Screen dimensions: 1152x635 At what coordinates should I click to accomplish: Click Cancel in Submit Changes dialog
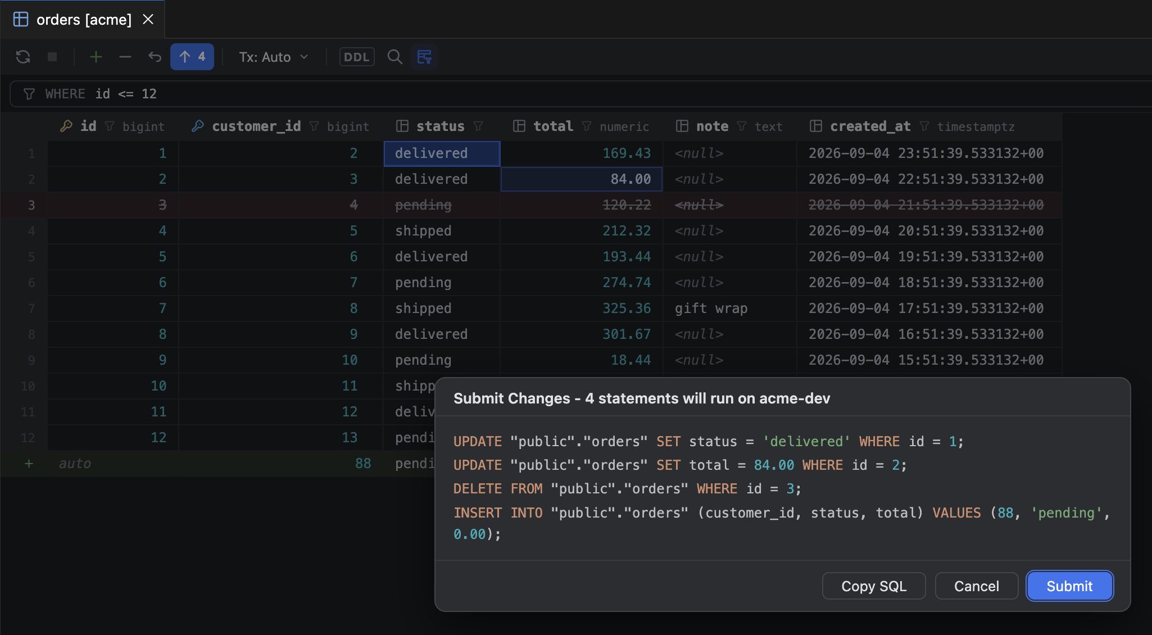pyautogui.click(x=977, y=586)
